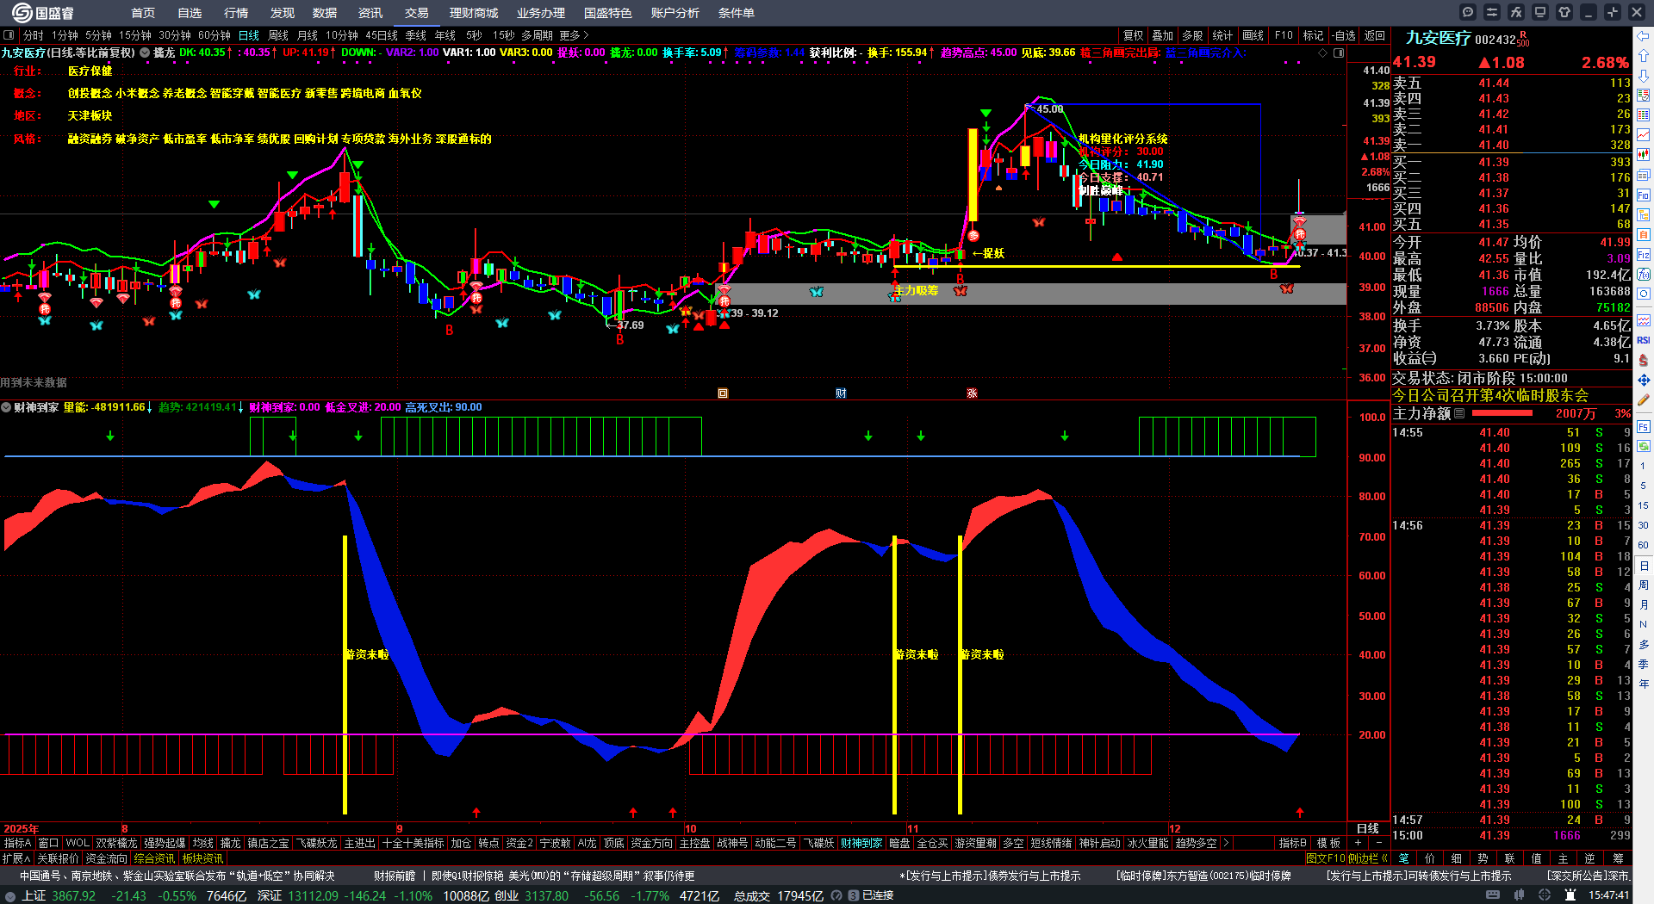The image size is (1654, 904).
Task: Expand the indicator options next to 九安医疗 title
Action: coord(145,53)
